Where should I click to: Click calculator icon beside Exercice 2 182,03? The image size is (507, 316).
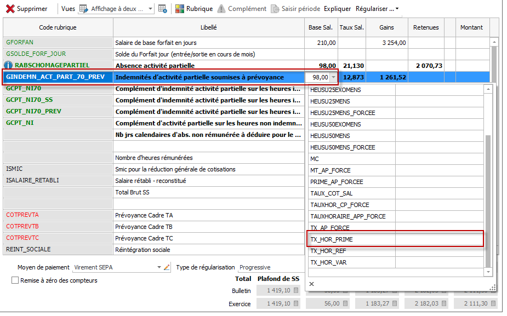[444, 304]
